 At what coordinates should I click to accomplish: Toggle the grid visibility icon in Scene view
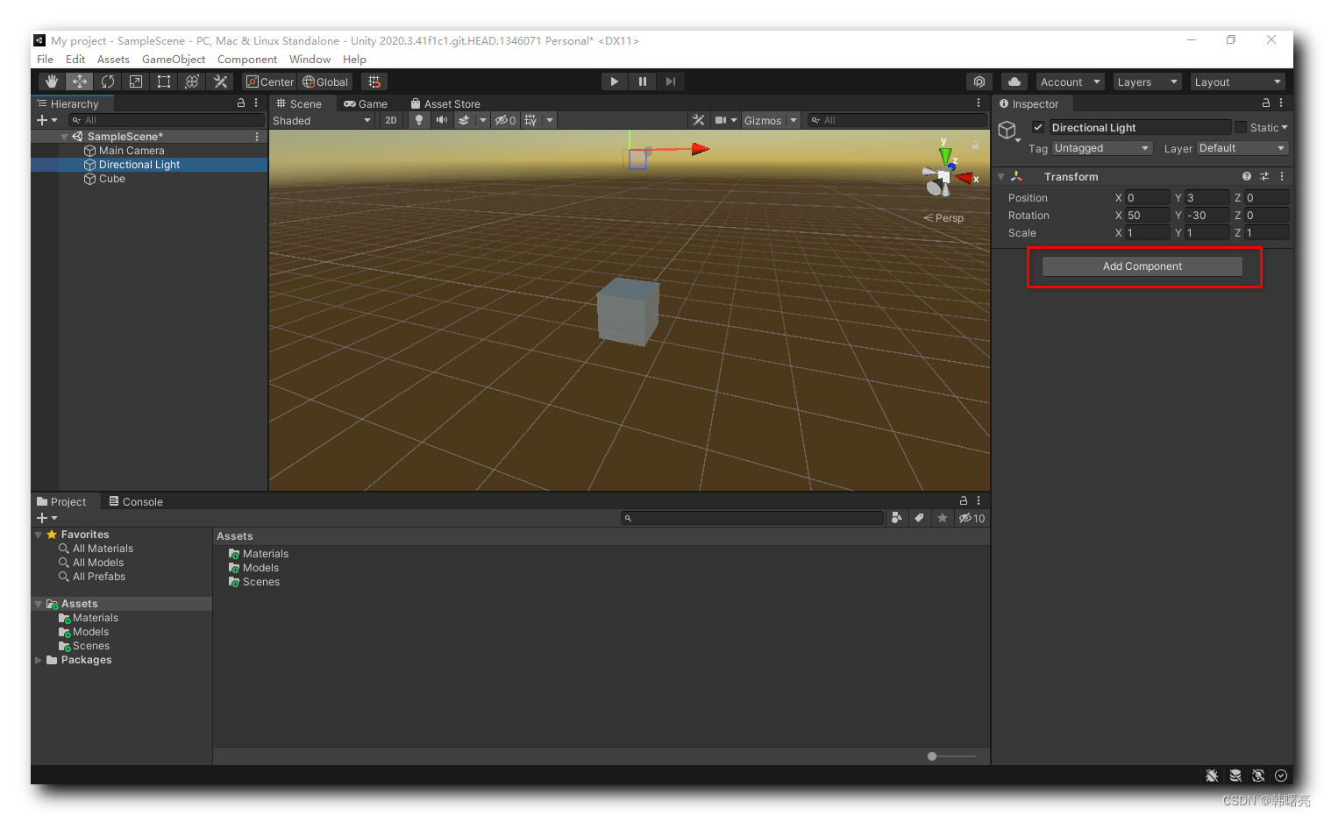point(532,120)
